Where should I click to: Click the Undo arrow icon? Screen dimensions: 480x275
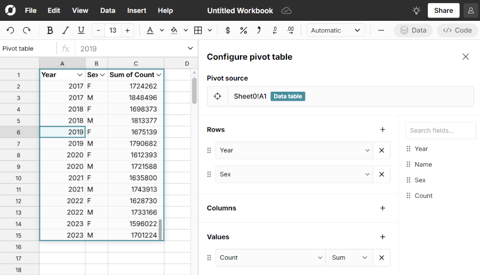[10, 30]
